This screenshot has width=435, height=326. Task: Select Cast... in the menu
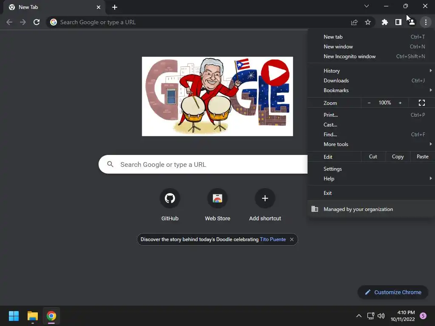pyautogui.click(x=371, y=125)
